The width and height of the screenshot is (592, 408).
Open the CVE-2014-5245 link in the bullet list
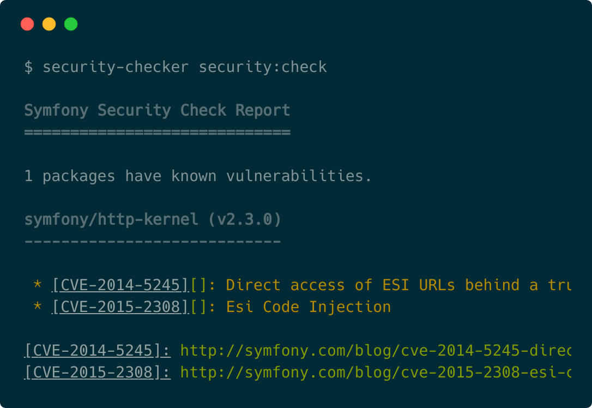[120, 285]
